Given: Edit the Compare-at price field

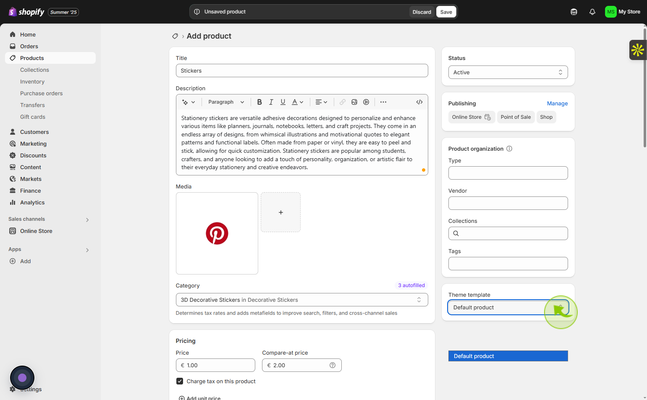Looking at the screenshot, I should point(302,365).
